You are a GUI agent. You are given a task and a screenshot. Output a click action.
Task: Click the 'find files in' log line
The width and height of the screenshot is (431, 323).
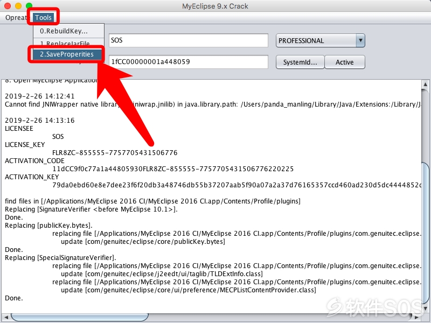(x=152, y=201)
